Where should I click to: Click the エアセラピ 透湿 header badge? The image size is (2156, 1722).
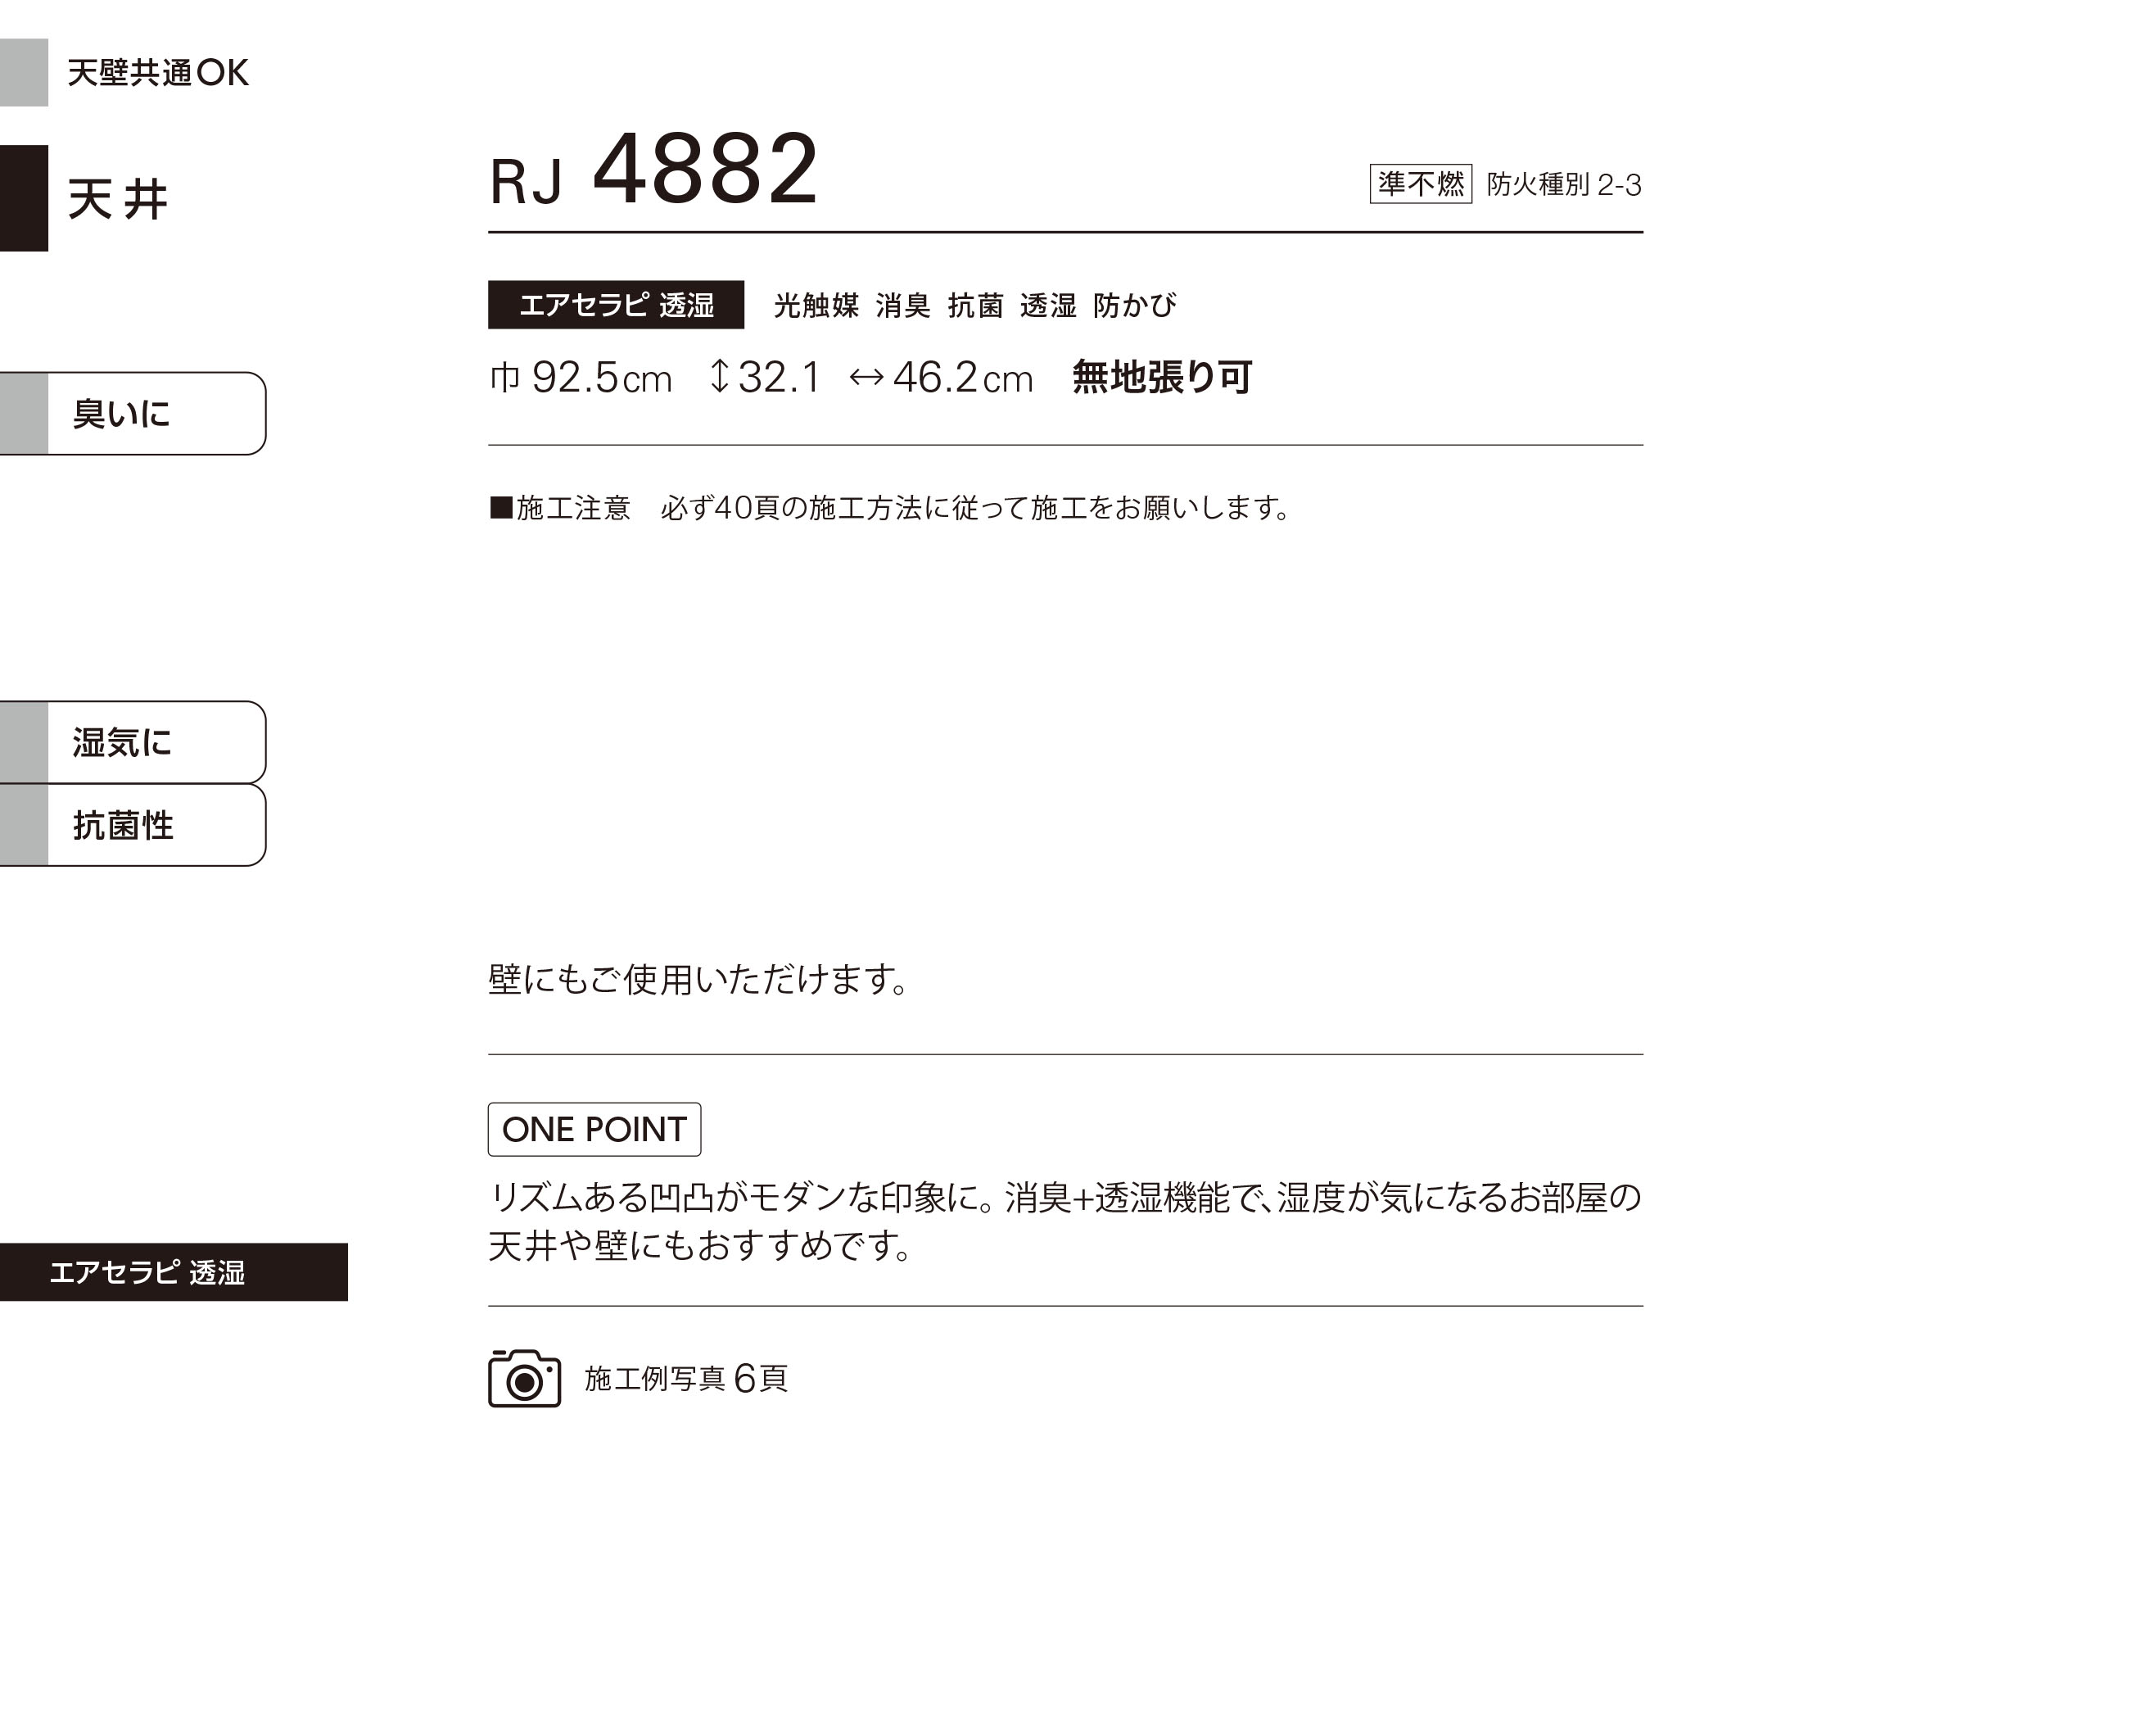coord(616,304)
